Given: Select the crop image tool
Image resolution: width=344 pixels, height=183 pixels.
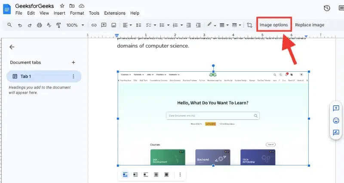Looking at the screenshot, I should tap(249, 25).
